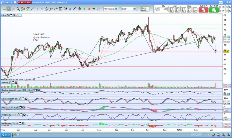Click the zoom in magnifier
The height and width of the screenshot is (138, 232).
229,135
